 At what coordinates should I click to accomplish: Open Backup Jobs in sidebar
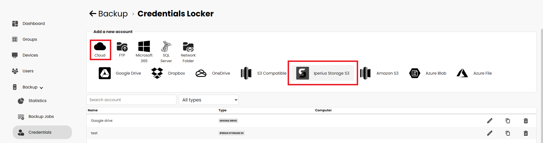41,116
